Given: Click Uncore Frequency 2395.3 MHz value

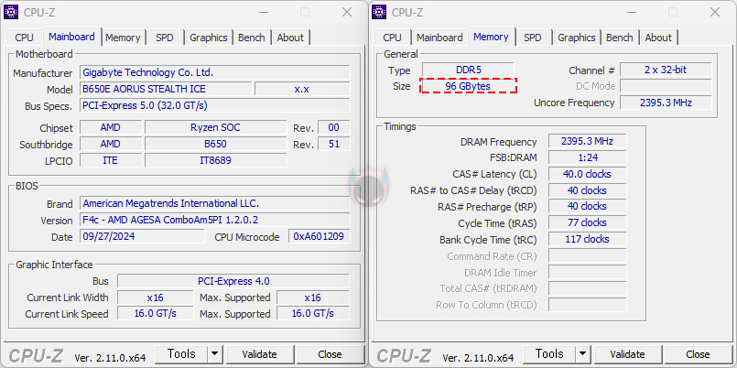Looking at the screenshot, I should coord(666,103).
